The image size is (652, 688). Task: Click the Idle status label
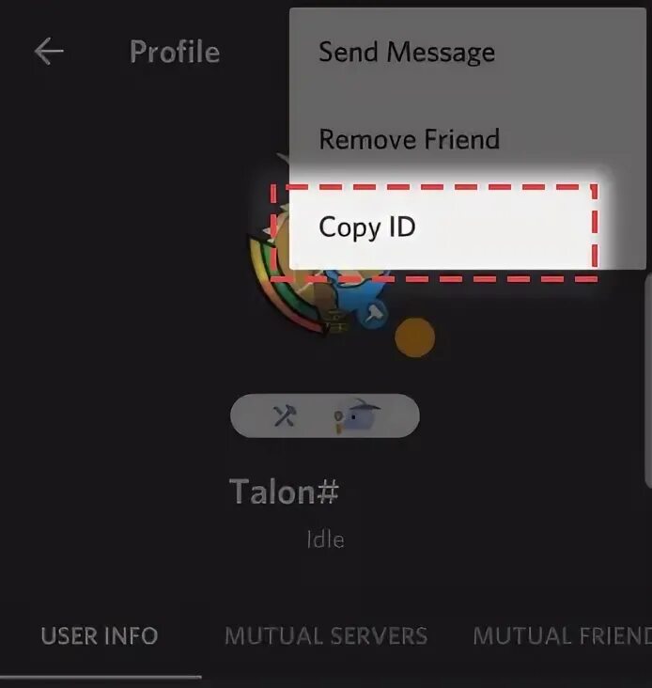tap(325, 539)
